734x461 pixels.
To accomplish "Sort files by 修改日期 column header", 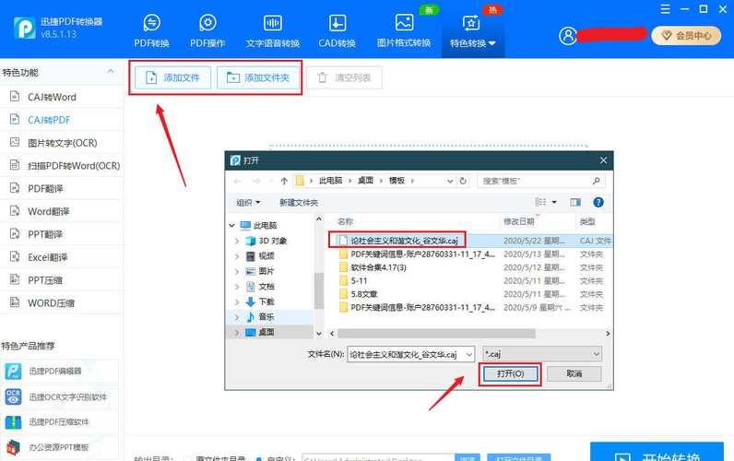I will click(518, 221).
